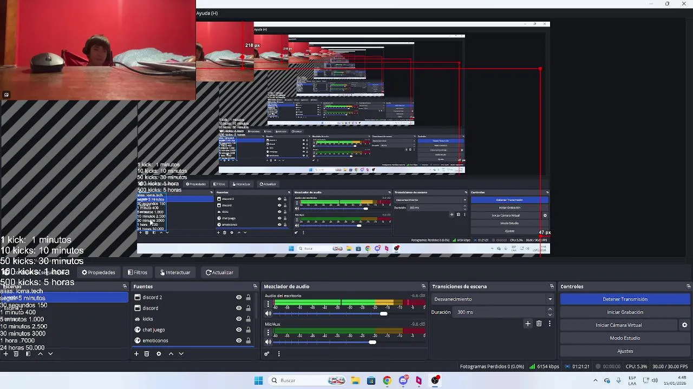Undock the Escenas panel
Viewport: 693px width, 389px height.
tap(125, 286)
